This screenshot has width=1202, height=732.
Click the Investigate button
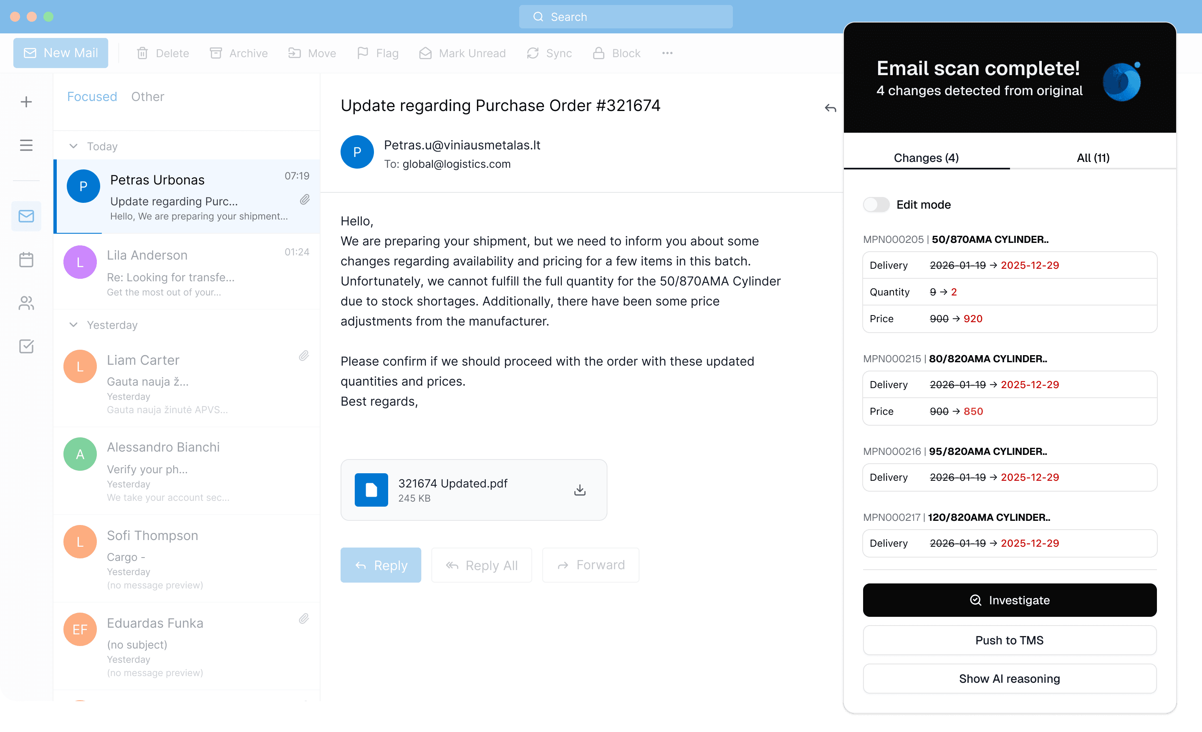[1009, 600]
